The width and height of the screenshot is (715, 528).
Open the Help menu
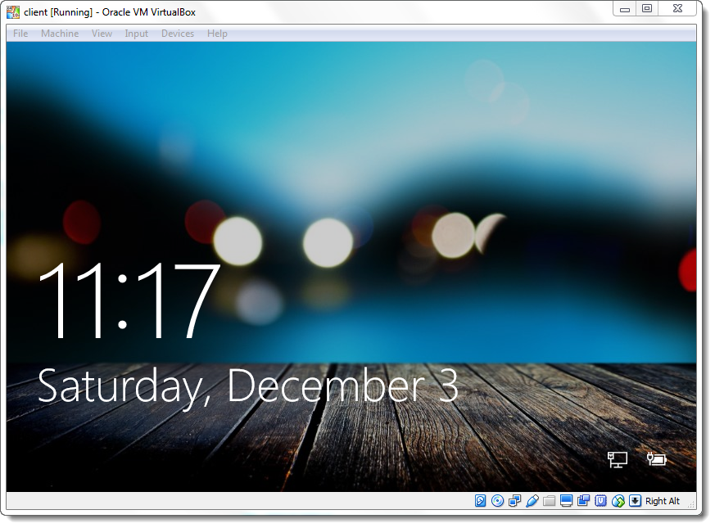click(x=217, y=34)
